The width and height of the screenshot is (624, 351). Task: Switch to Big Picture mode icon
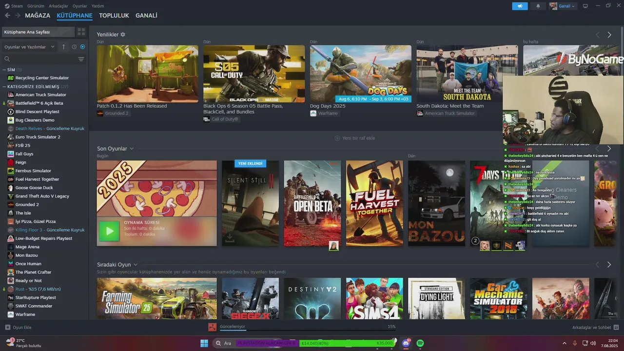tap(585, 6)
